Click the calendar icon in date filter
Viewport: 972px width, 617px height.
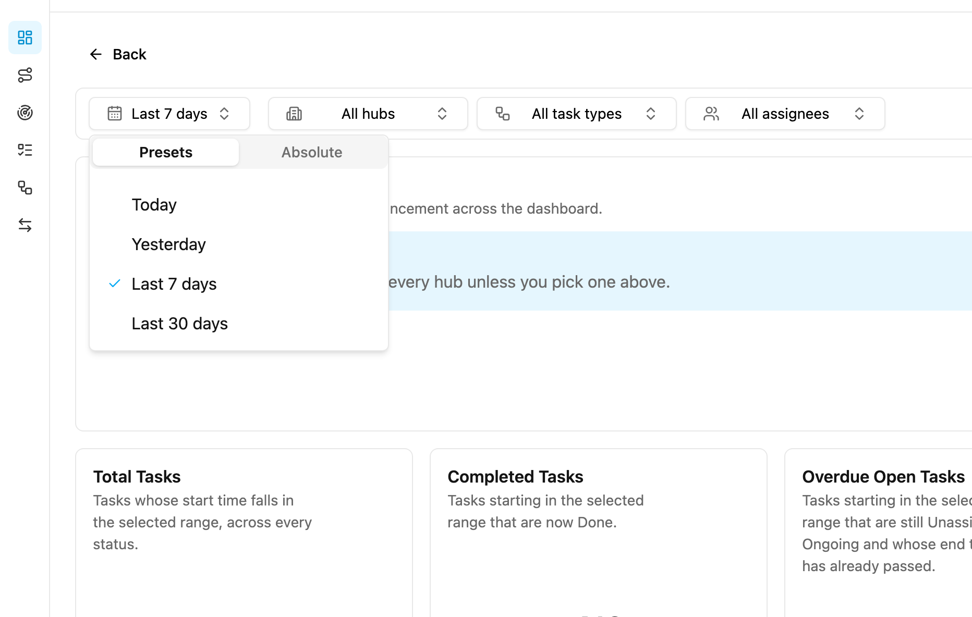tap(115, 114)
